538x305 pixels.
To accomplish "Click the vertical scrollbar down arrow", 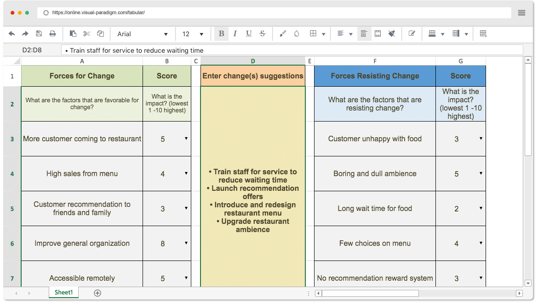I will point(528,283).
